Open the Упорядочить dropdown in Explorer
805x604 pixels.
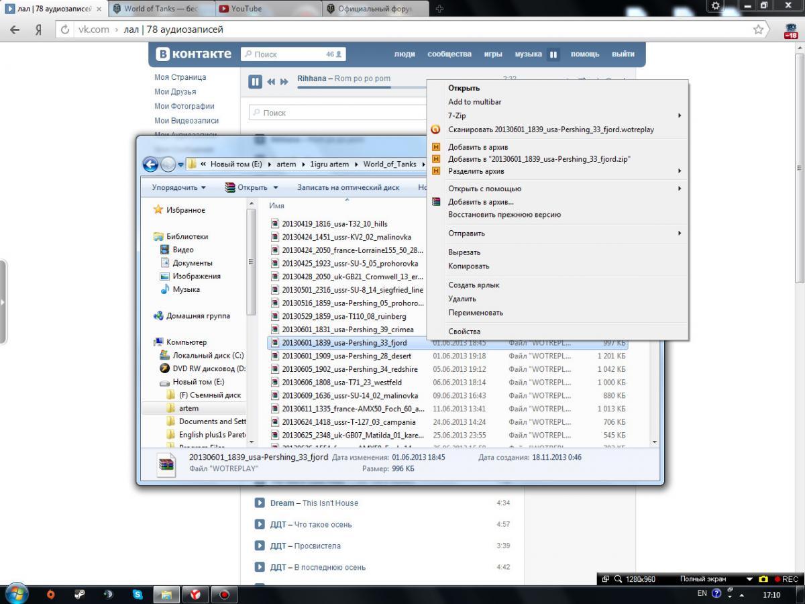178,188
